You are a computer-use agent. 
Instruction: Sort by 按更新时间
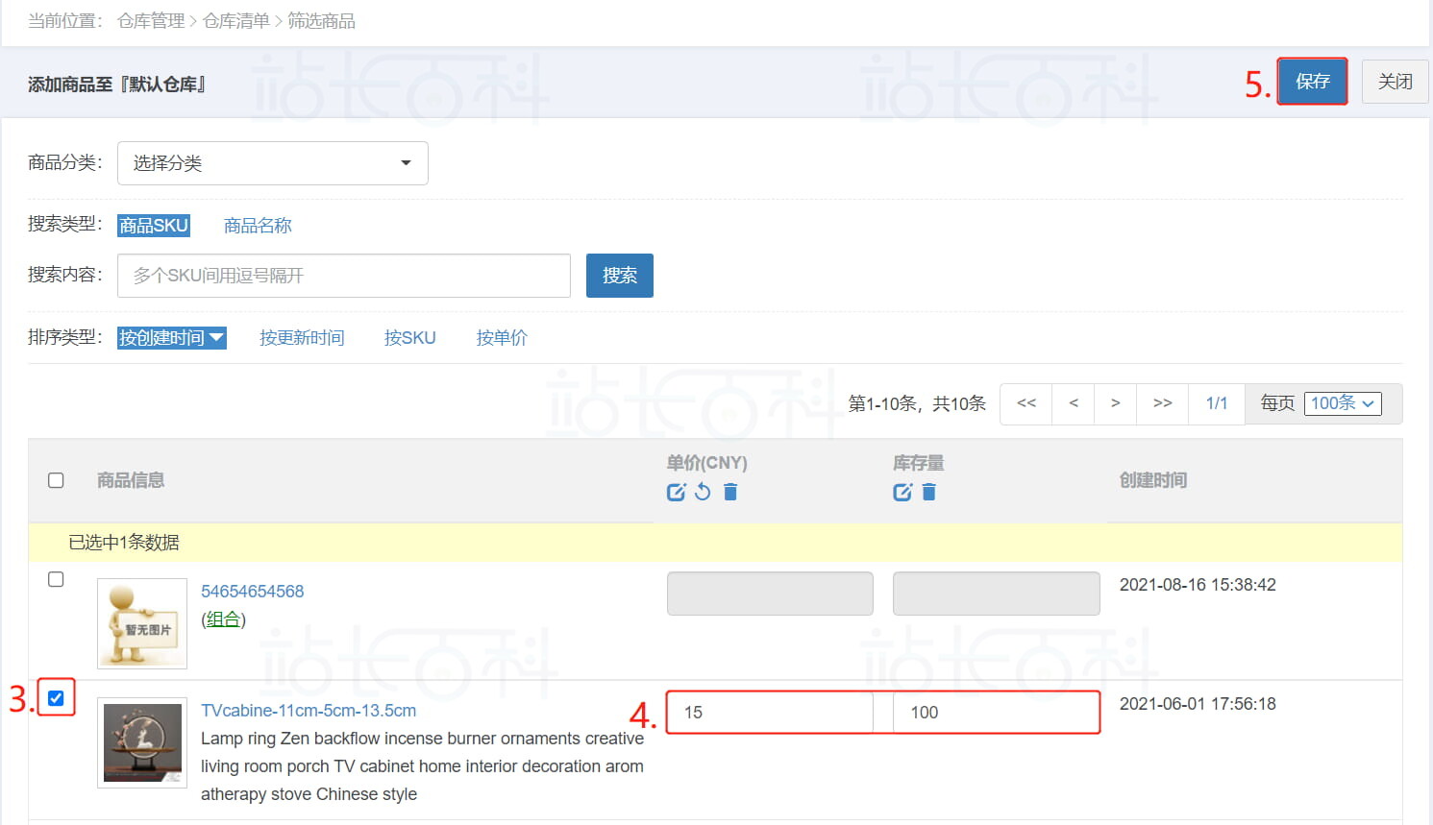tap(302, 338)
